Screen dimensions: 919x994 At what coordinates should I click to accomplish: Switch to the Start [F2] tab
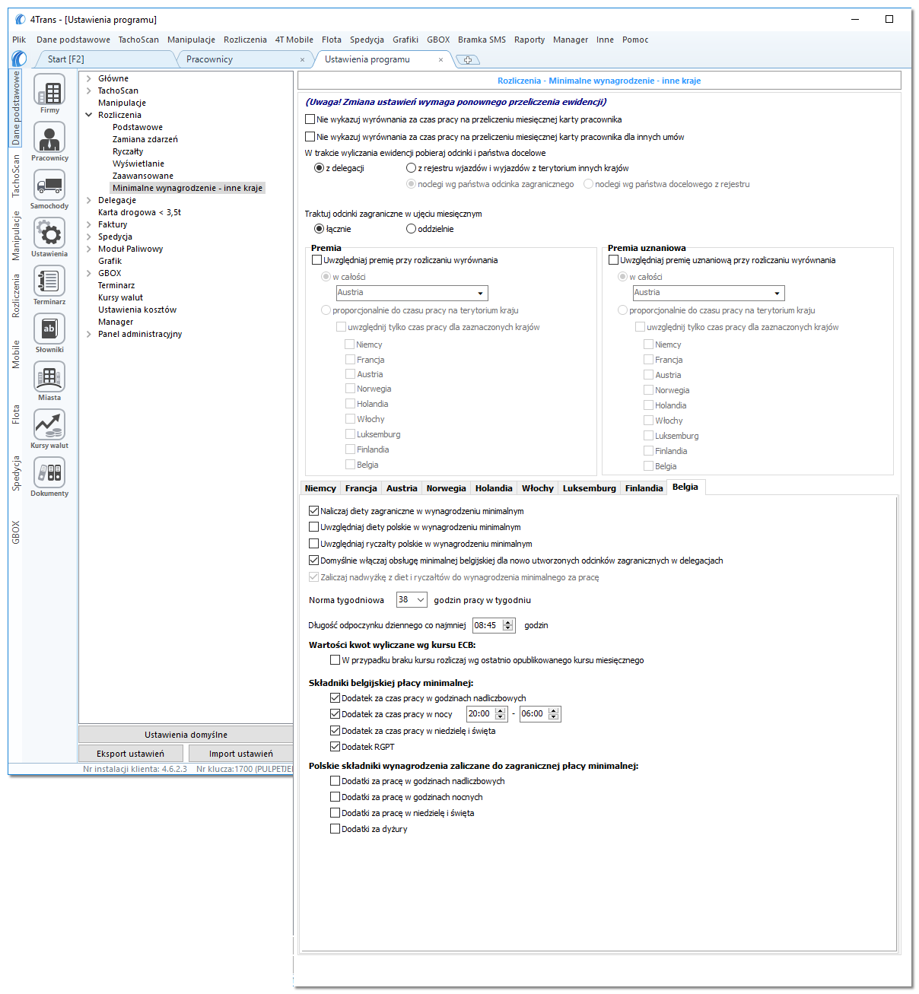pyautogui.click(x=66, y=59)
